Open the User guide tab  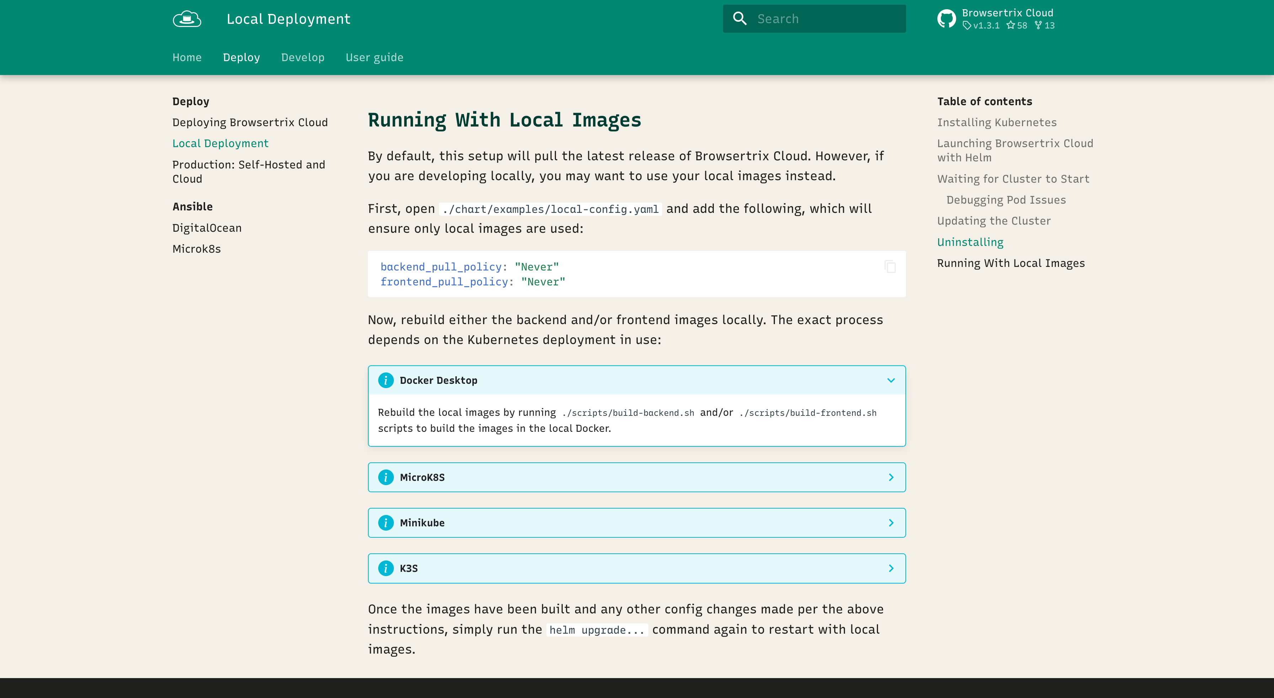[374, 57]
